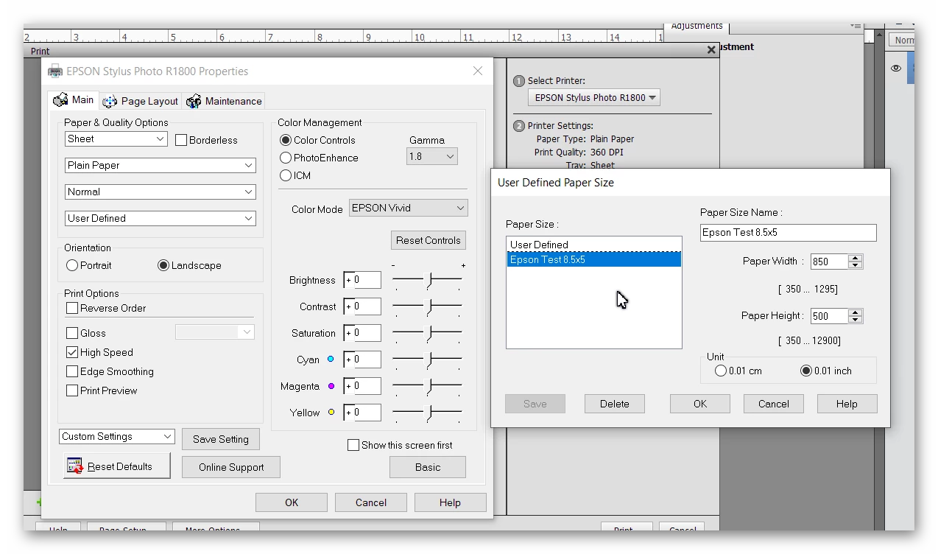The width and height of the screenshot is (938, 554).
Task: Decrease Paper Height with the down arrow
Action: click(855, 320)
